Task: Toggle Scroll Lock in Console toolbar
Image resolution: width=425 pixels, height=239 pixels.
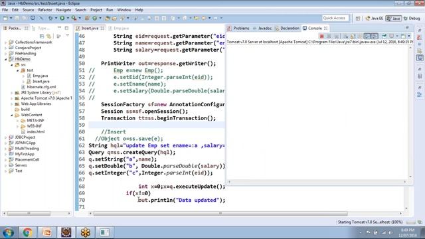Action: tap(353, 37)
